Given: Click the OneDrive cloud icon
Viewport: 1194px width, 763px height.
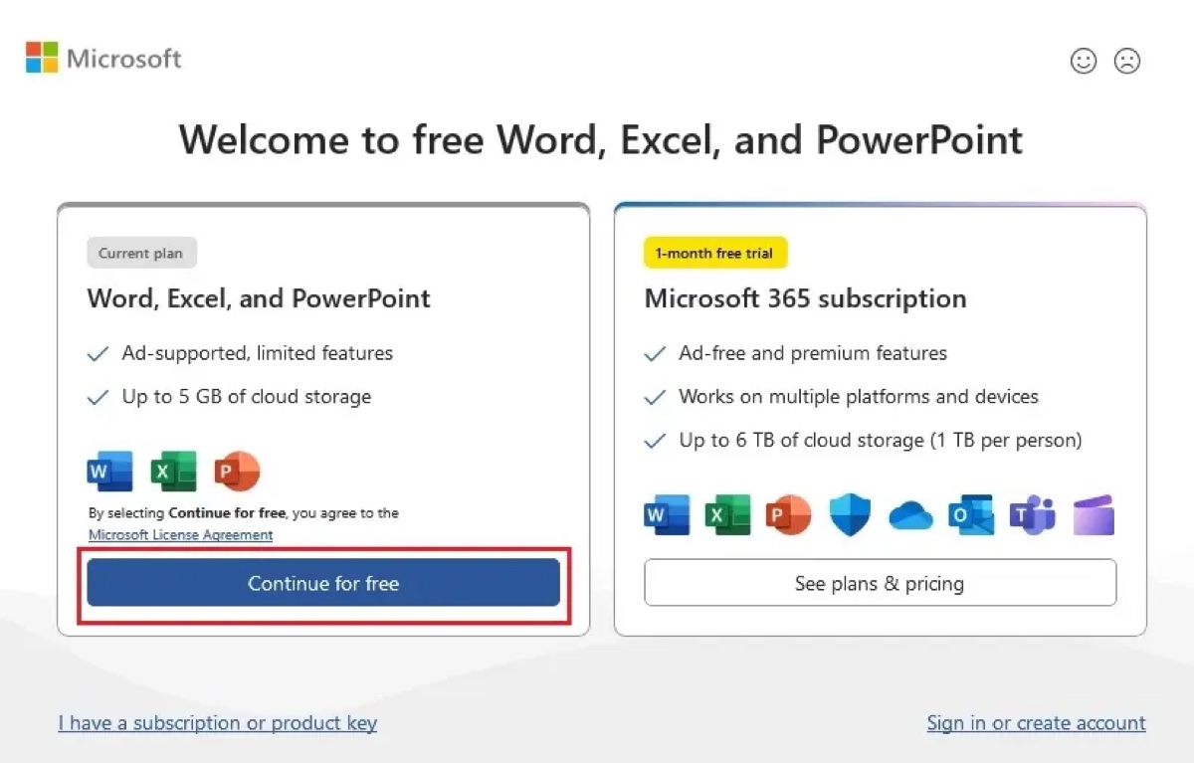Looking at the screenshot, I should 909,514.
